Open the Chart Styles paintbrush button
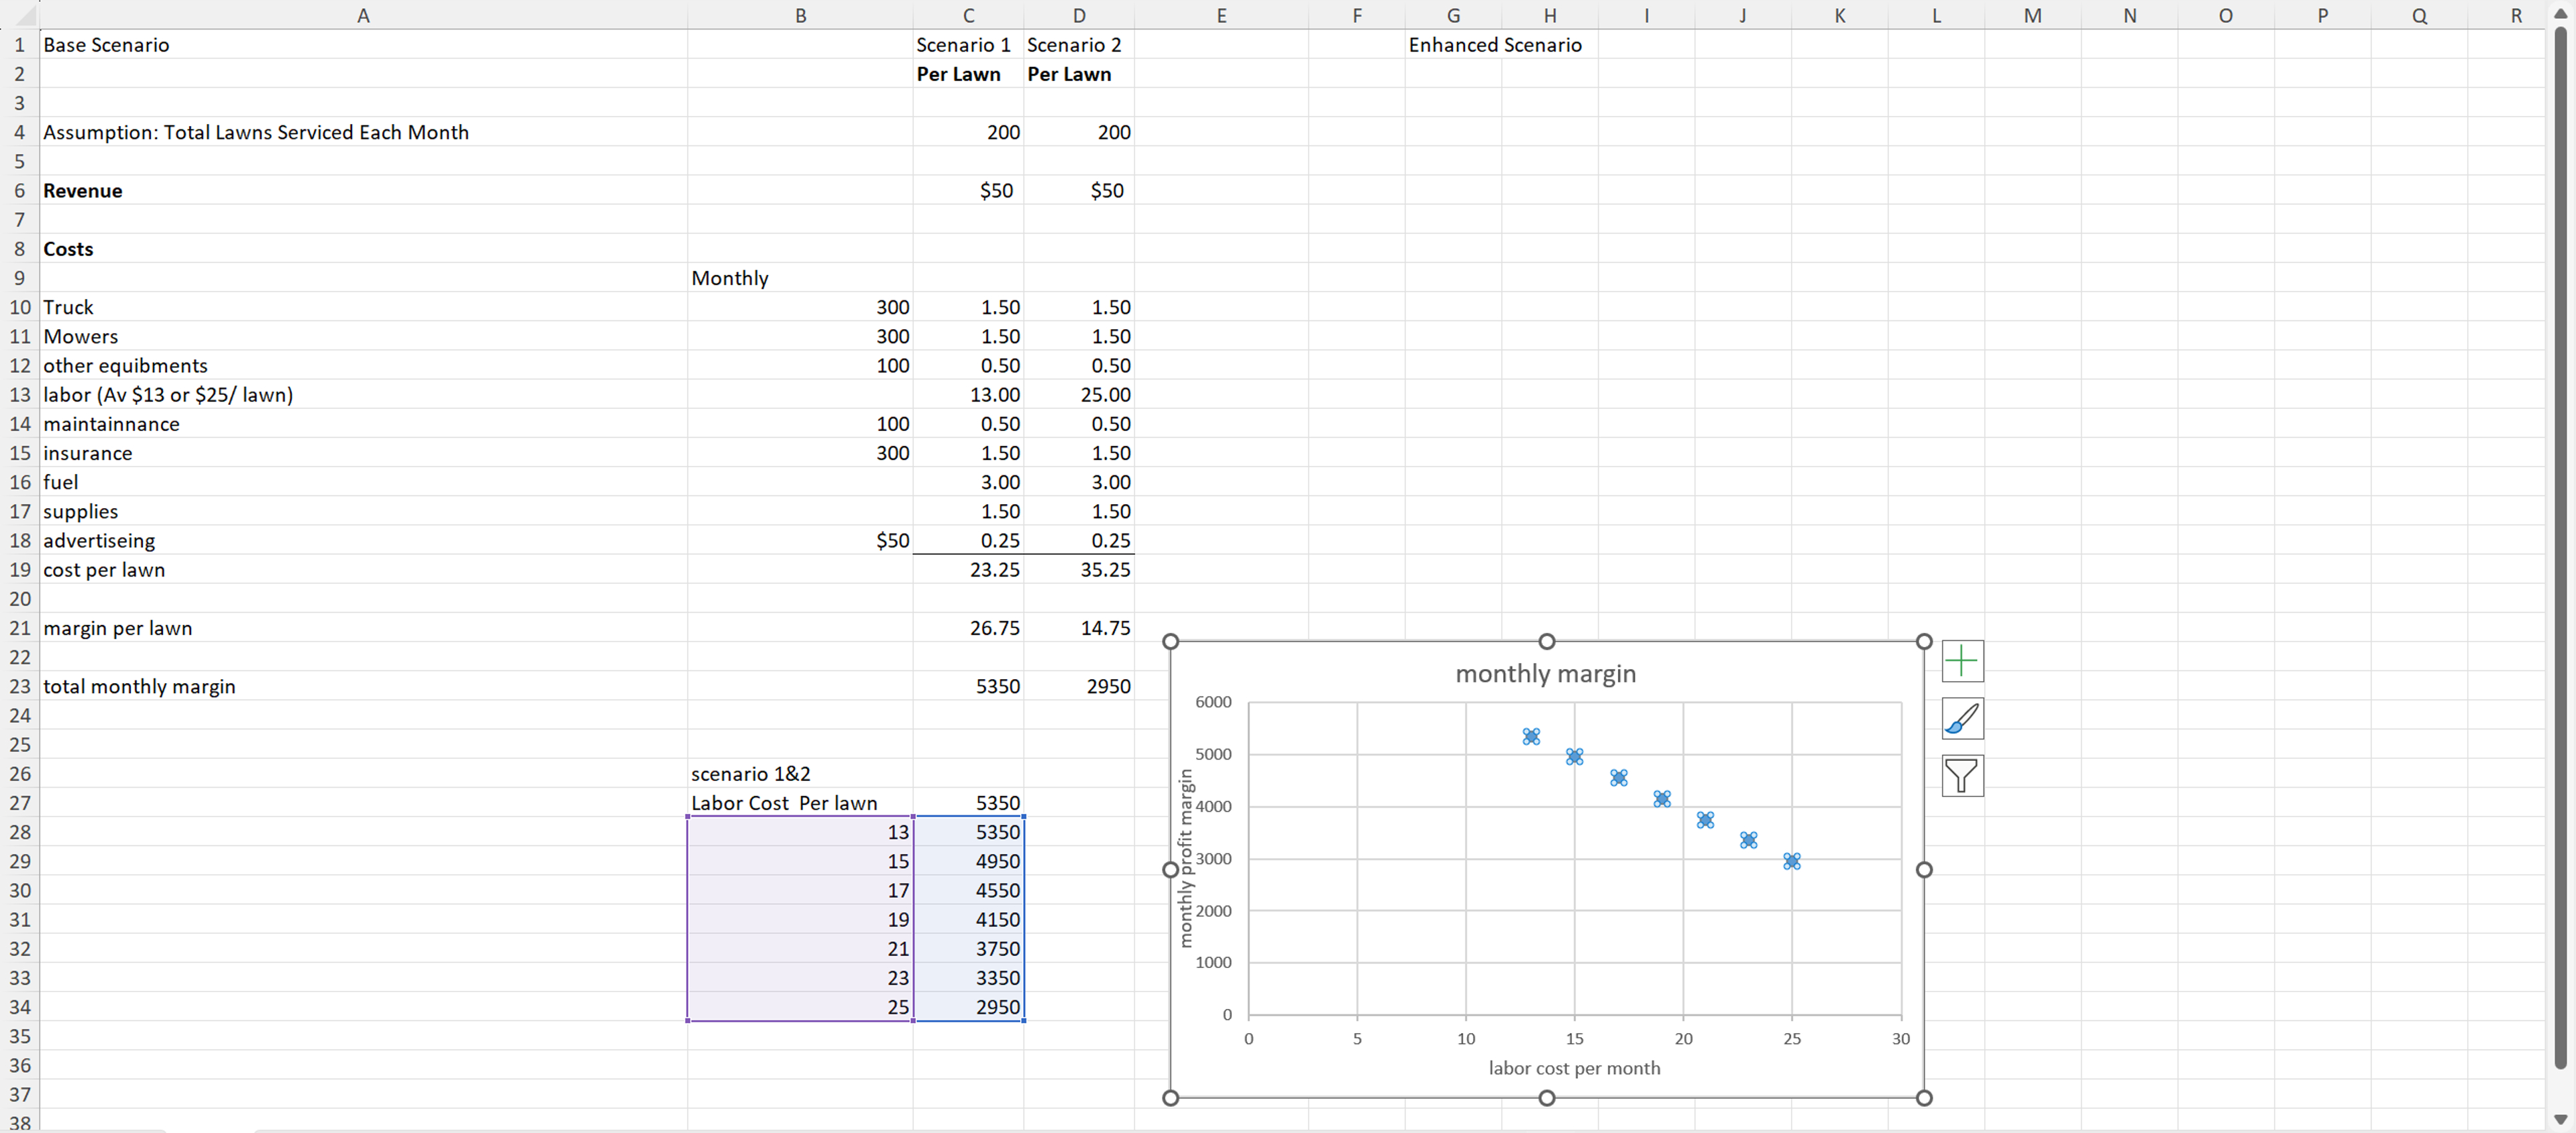 (1962, 719)
